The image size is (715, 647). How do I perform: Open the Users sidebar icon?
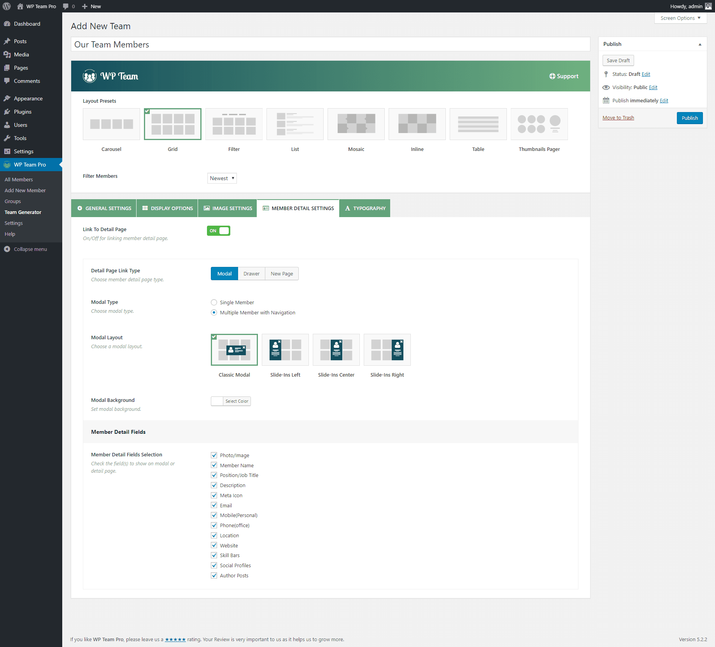coord(7,125)
